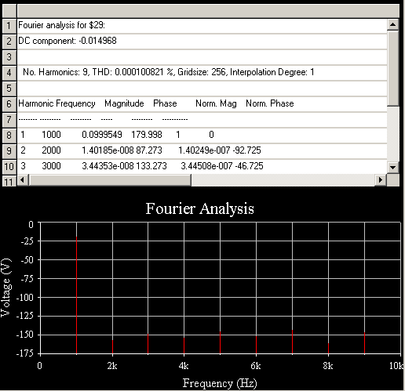Click the vertical scrollbar up arrow
Screen dimensions: 405x391
coord(392,24)
